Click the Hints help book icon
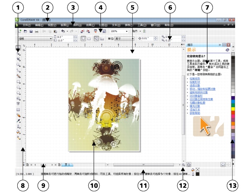 (x=227, y=50)
